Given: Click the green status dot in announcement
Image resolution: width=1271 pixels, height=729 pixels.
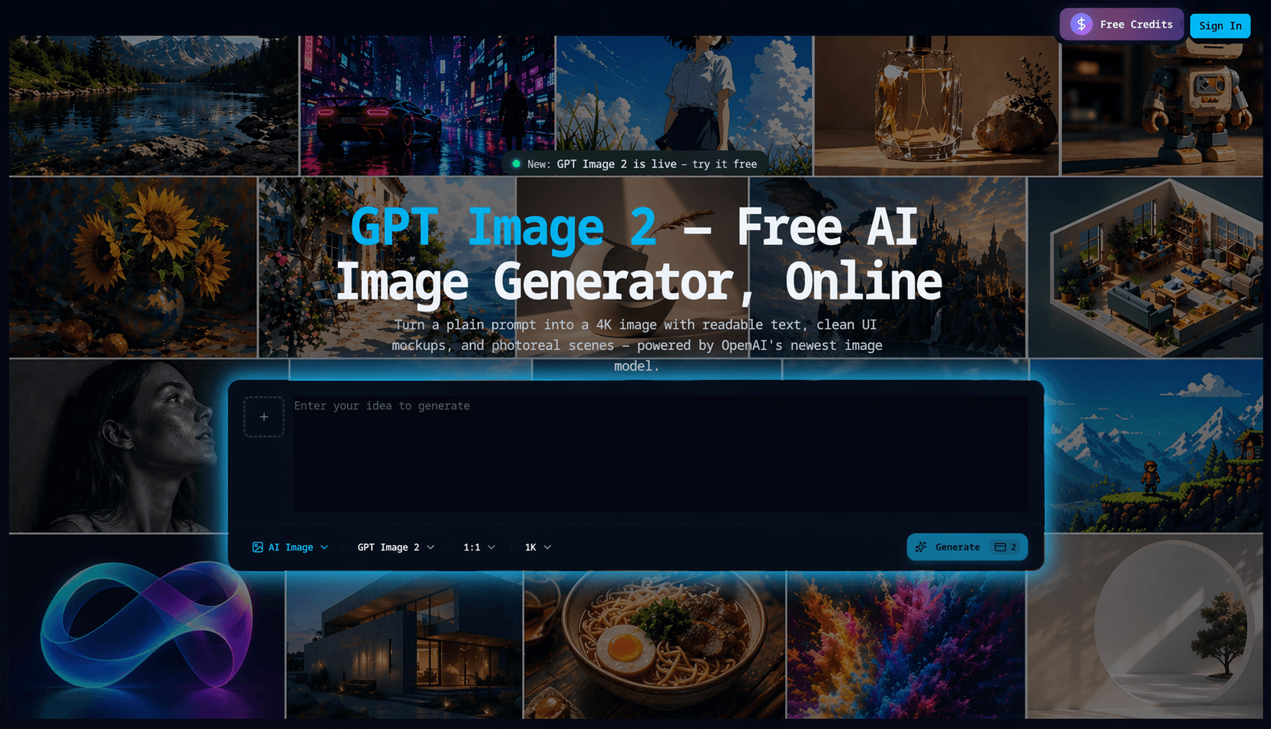Looking at the screenshot, I should pos(517,163).
